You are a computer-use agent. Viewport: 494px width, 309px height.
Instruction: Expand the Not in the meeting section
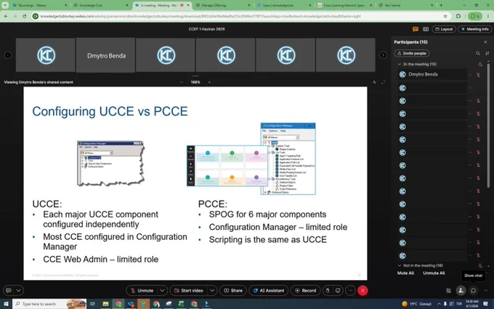pyautogui.click(x=400, y=265)
